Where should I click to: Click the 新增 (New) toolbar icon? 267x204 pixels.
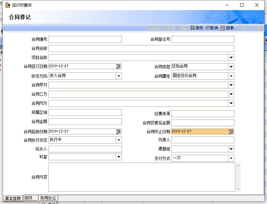click(x=153, y=28)
